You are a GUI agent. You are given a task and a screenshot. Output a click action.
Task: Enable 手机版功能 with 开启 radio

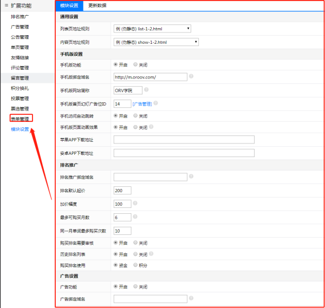[x=116, y=64]
